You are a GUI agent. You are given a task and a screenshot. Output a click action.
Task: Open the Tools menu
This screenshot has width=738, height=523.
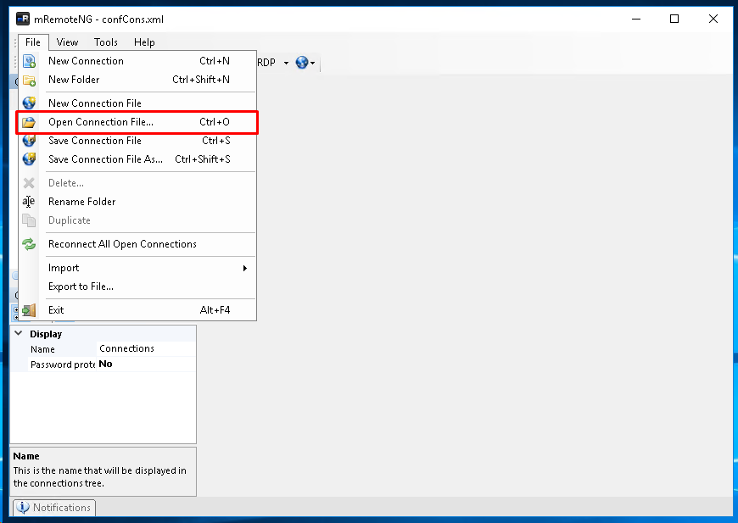[106, 42]
